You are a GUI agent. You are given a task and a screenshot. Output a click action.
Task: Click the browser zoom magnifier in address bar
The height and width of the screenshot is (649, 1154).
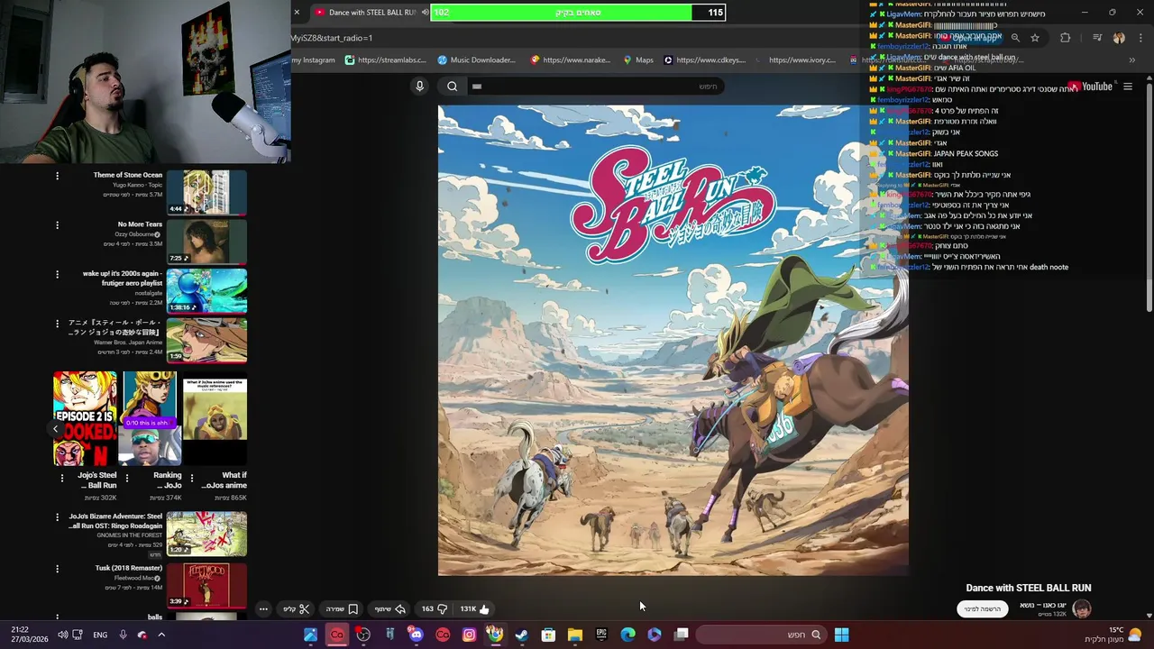(1015, 38)
